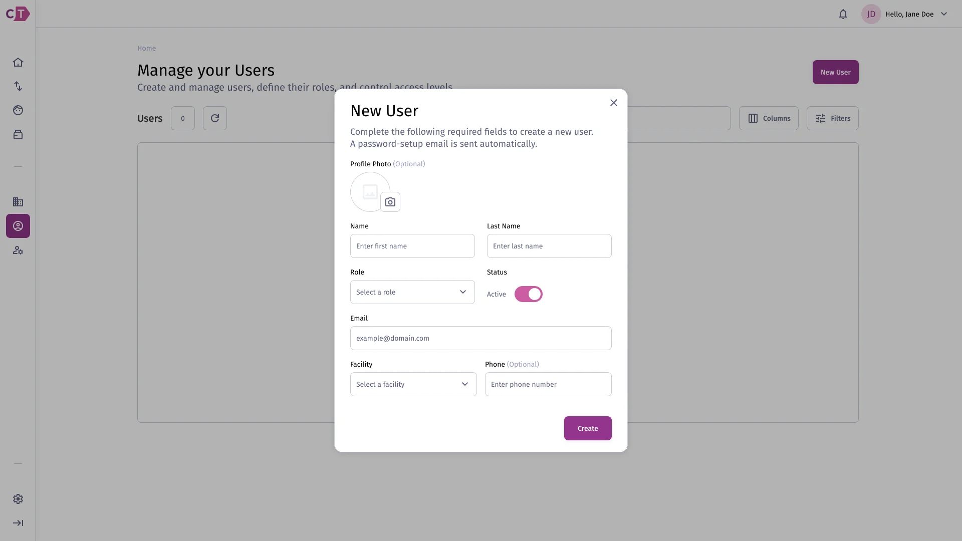Image resolution: width=962 pixels, height=541 pixels.
Task: Open the Home icon in the sidebar
Action: [x=18, y=62]
